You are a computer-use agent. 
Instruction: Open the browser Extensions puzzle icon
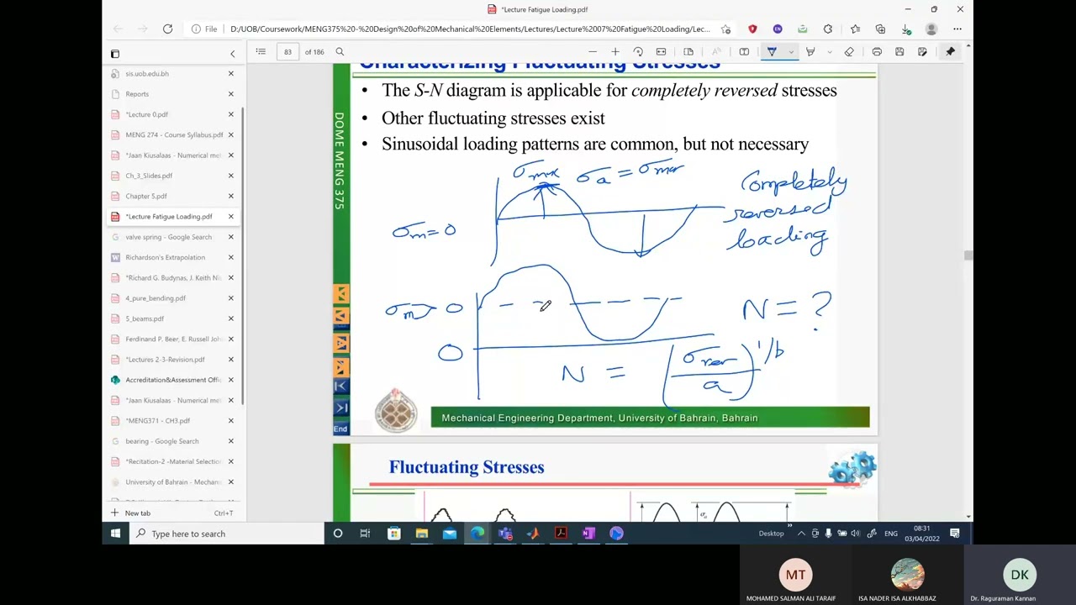[828, 29]
